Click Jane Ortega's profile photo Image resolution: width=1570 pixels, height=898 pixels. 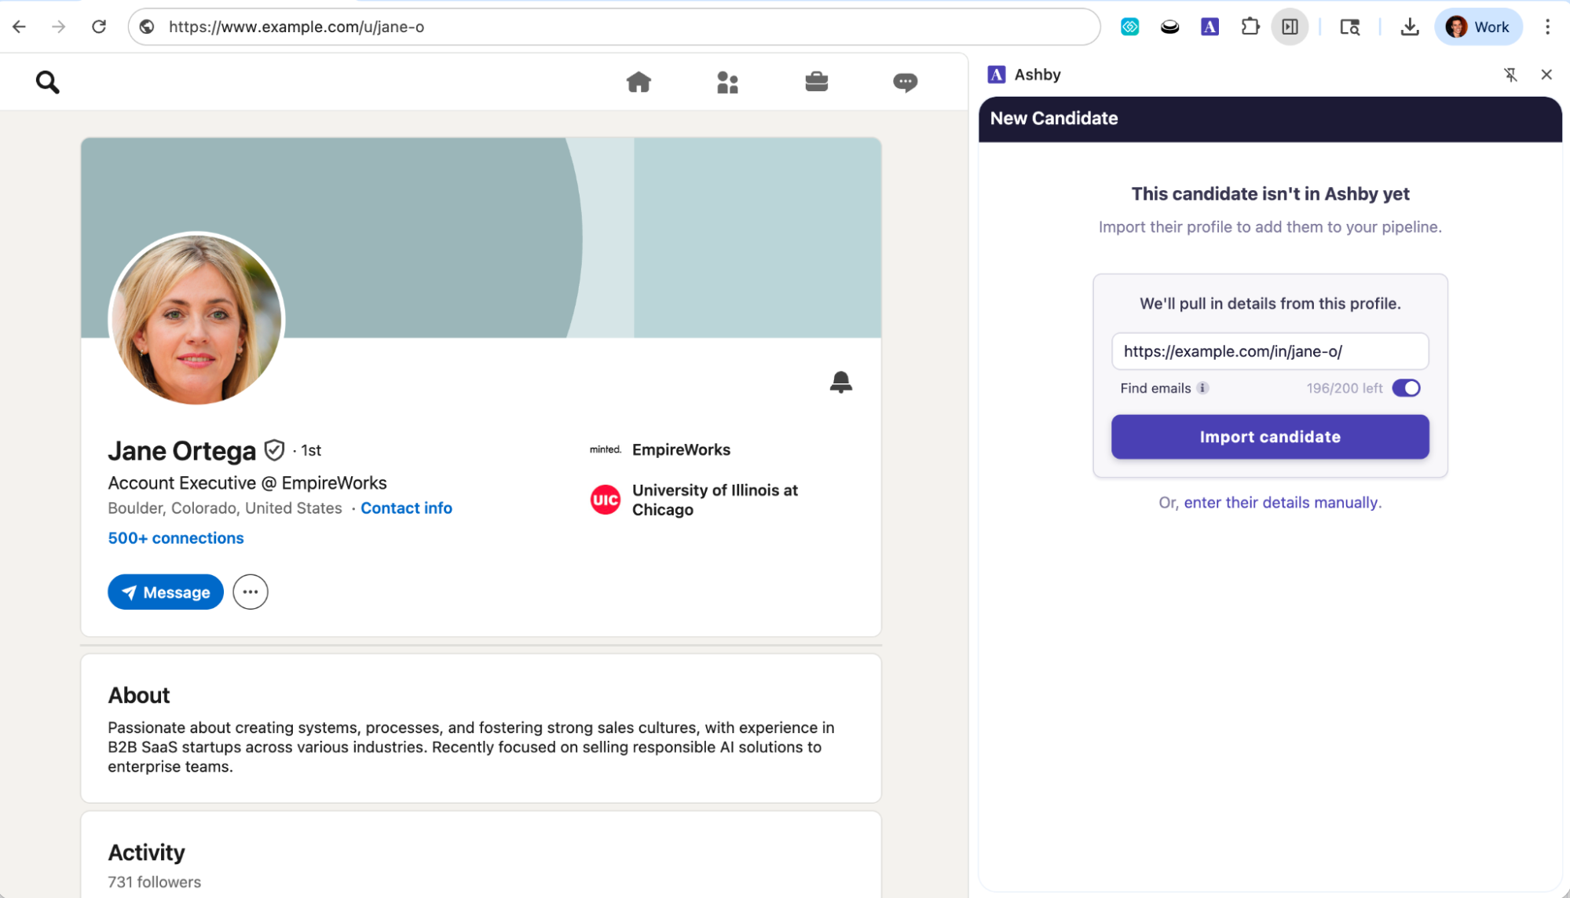click(x=196, y=319)
